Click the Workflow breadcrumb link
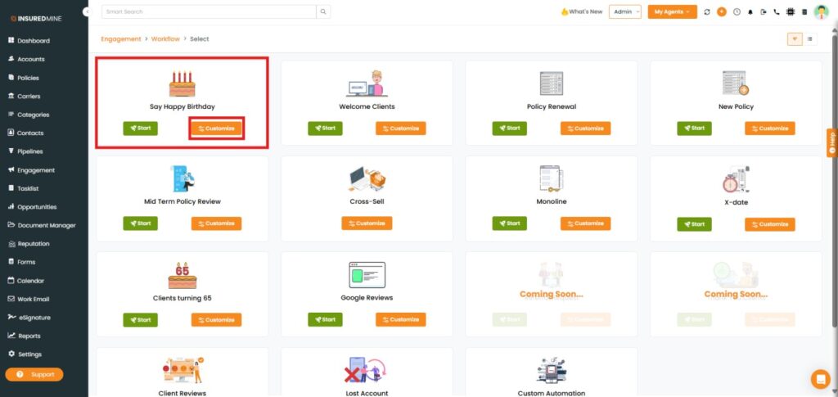 pyautogui.click(x=165, y=38)
